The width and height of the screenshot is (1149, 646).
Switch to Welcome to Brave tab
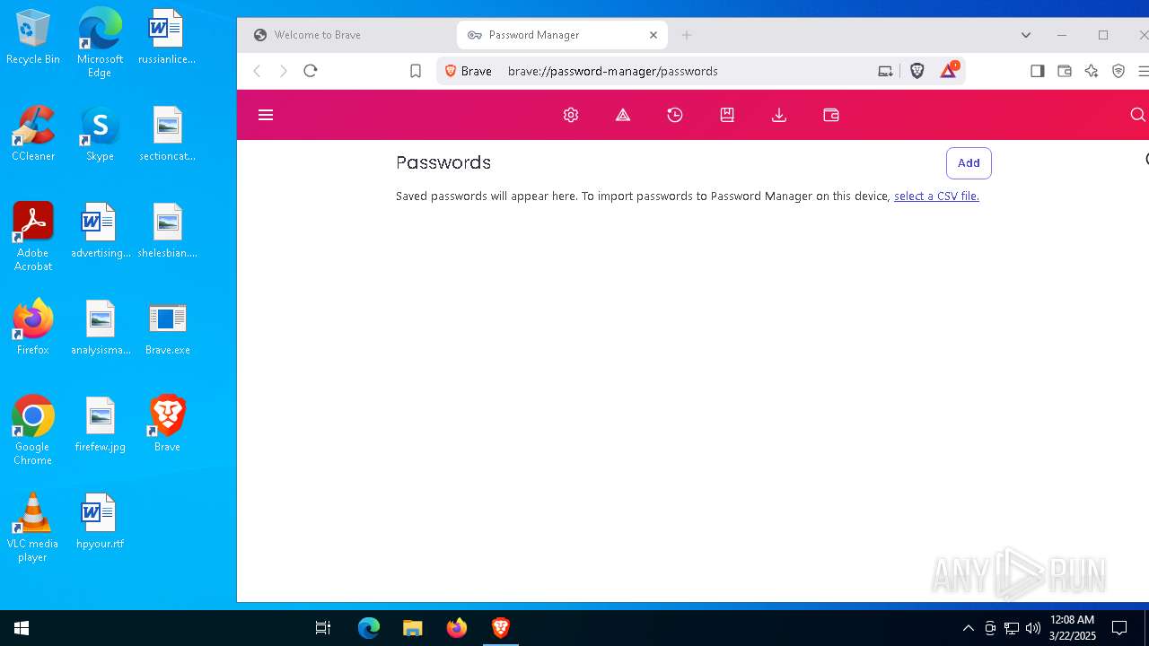click(x=349, y=35)
